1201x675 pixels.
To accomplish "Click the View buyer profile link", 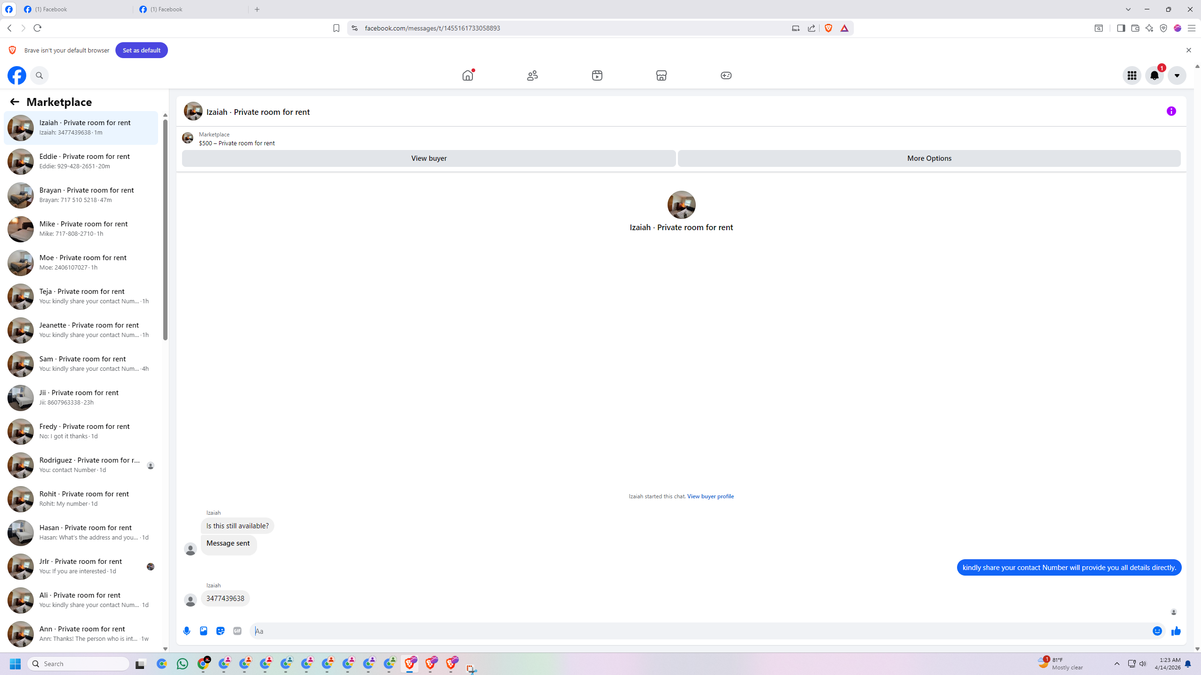I will point(710,496).
